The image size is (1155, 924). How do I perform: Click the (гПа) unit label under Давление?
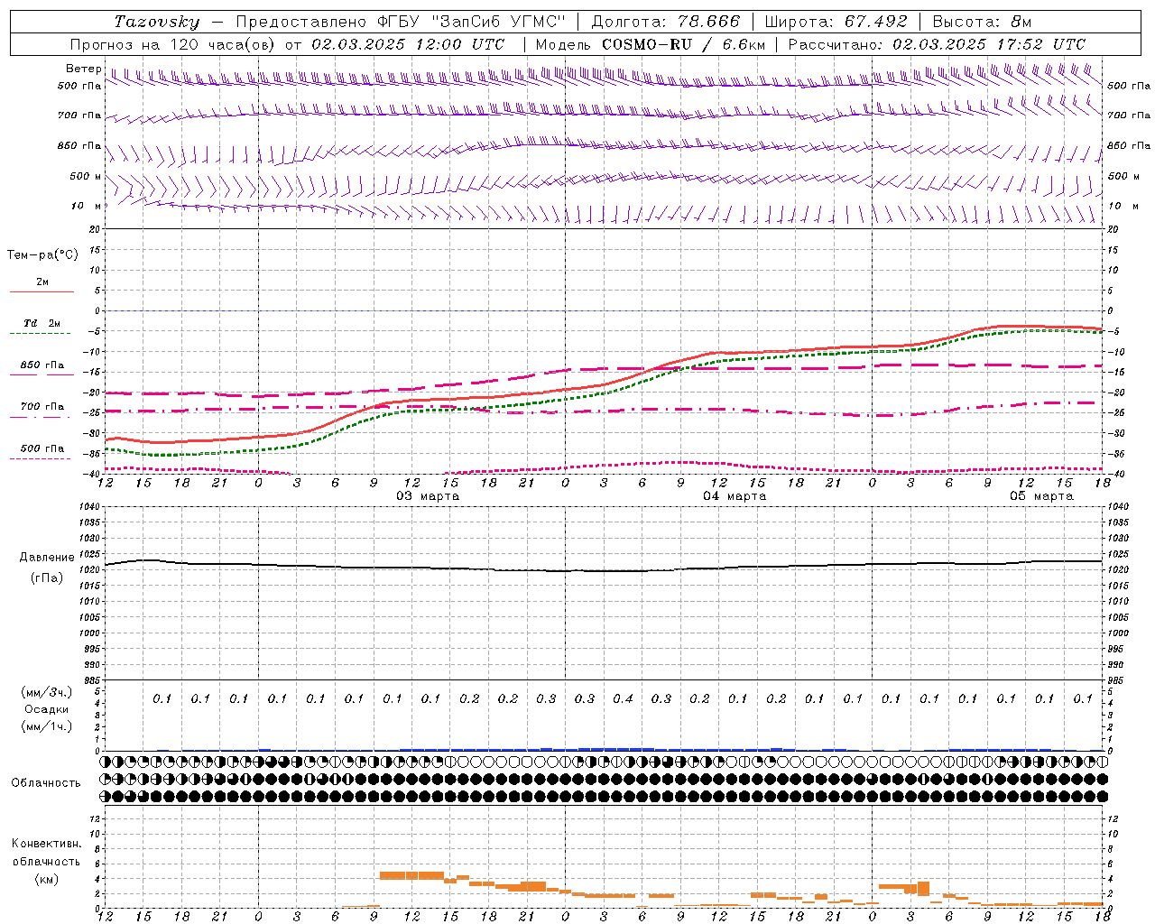(47, 578)
